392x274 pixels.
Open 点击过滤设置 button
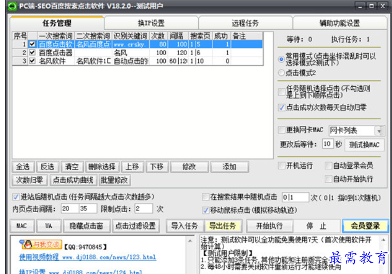tap(136, 226)
